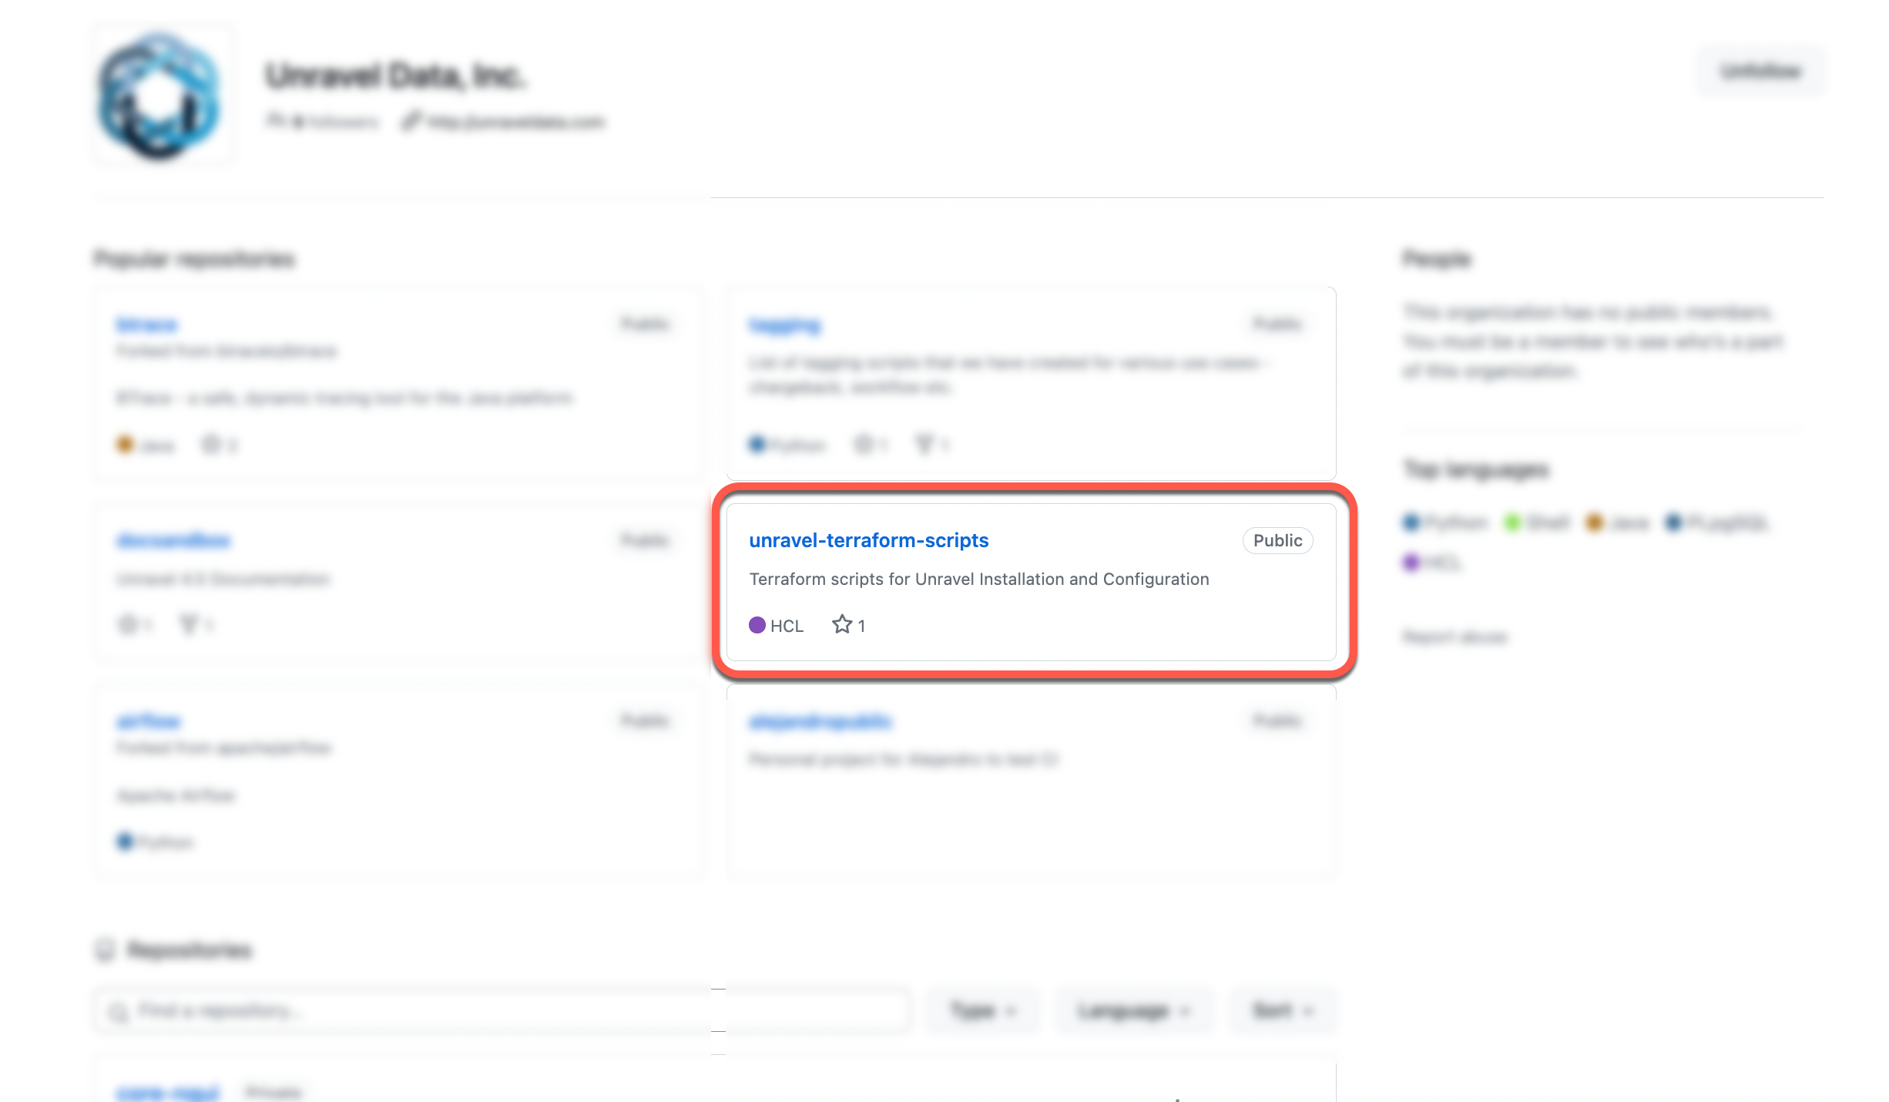Open the airflow repository link

pos(148,721)
